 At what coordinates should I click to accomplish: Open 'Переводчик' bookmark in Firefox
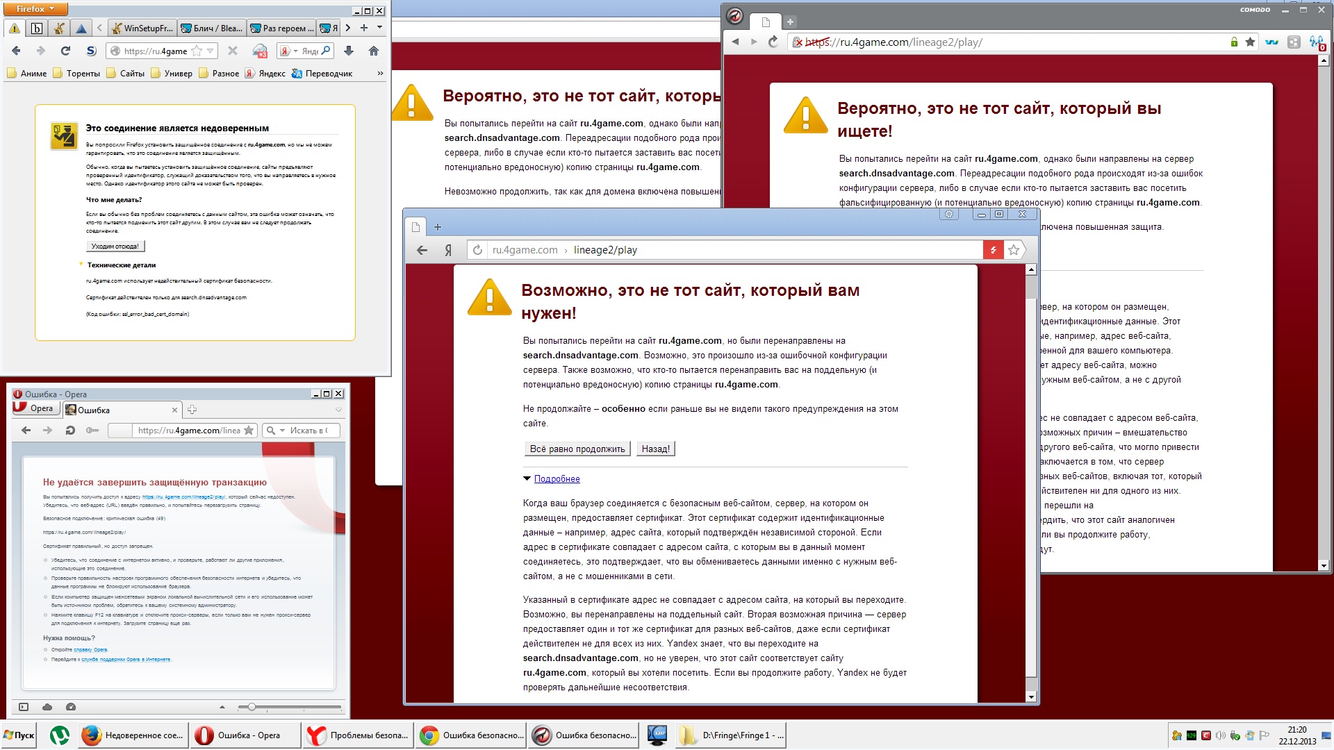pos(322,73)
